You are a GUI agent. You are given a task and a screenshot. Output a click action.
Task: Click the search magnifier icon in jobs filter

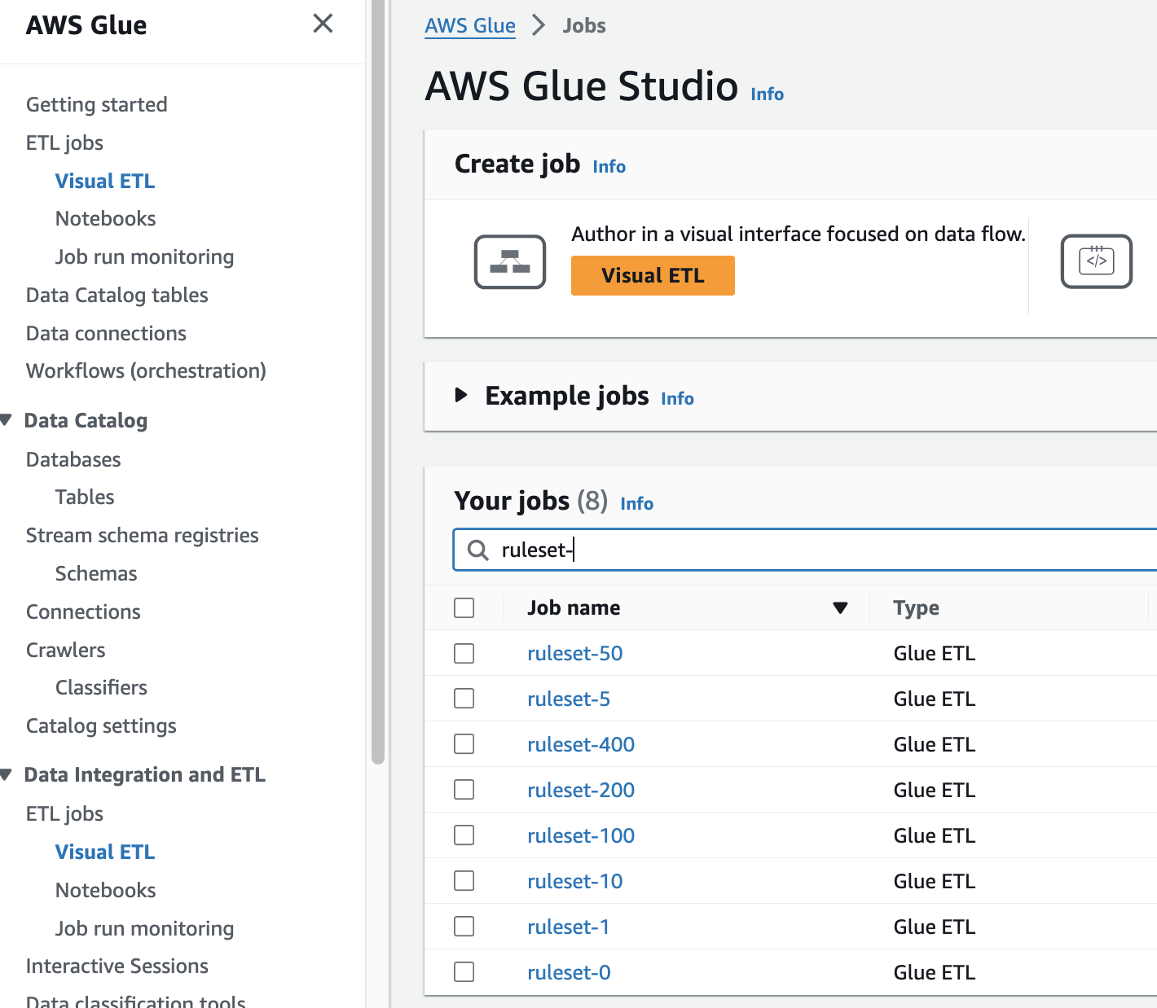pos(478,550)
